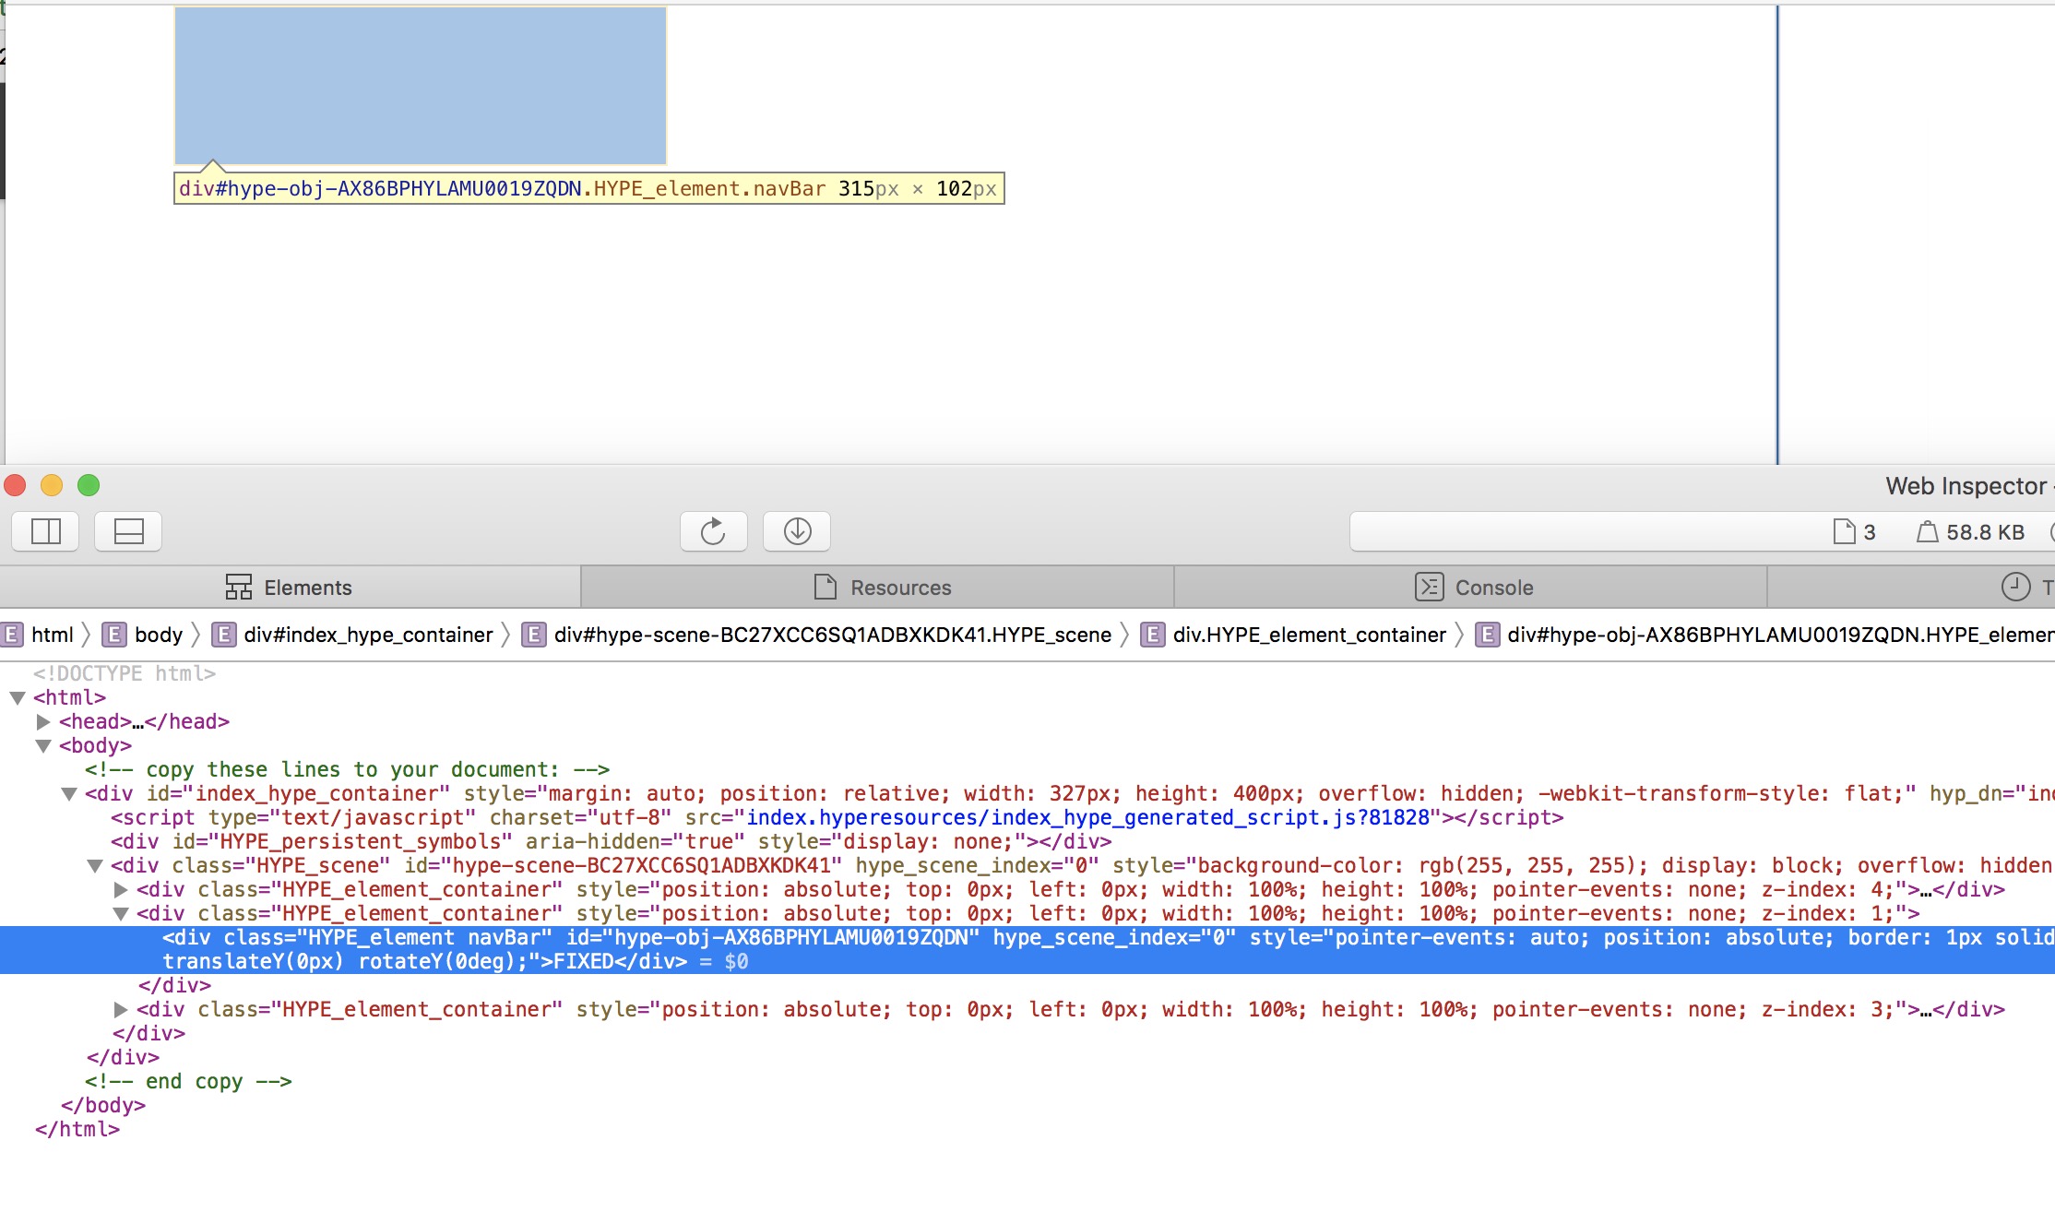Click the dock-to-side layout button
The height and width of the screenshot is (1212, 2055).
(46, 531)
